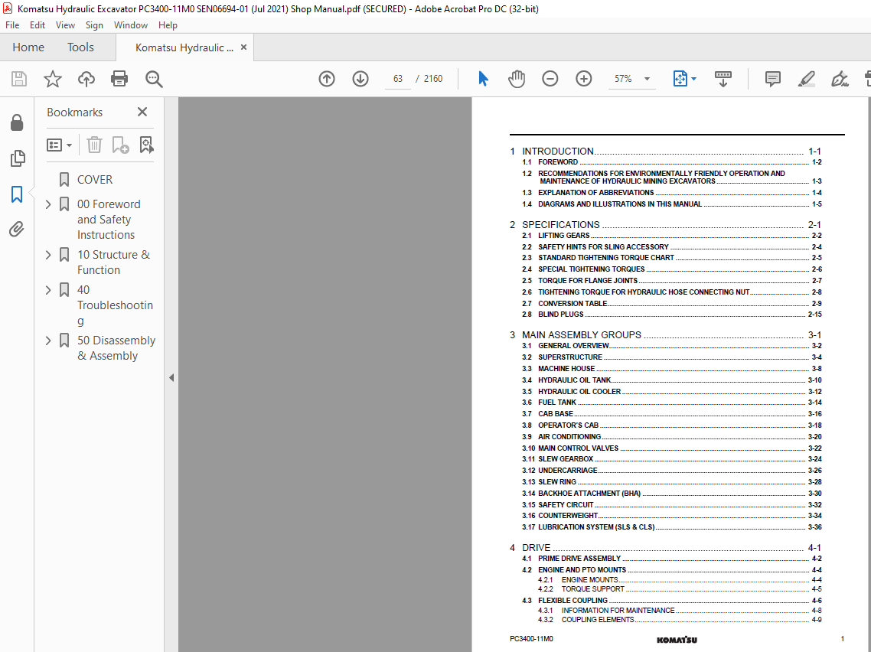Open 3.17 LUBRICATION SYSTEM entry

(671, 527)
